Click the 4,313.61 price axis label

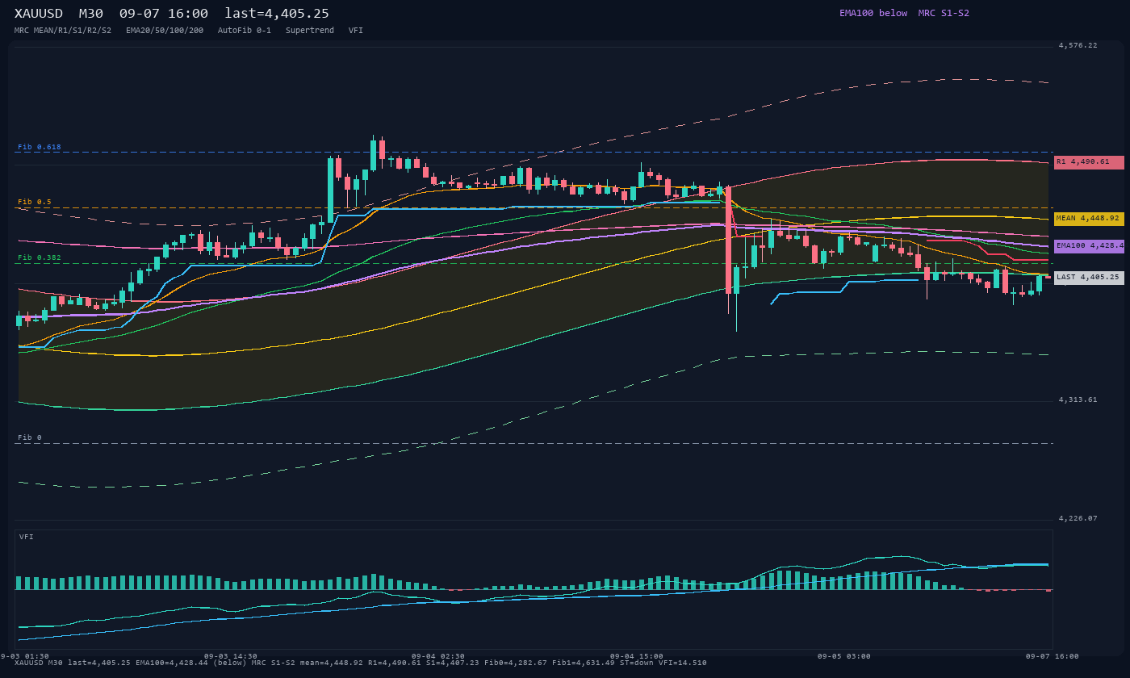[x=1078, y=400]
